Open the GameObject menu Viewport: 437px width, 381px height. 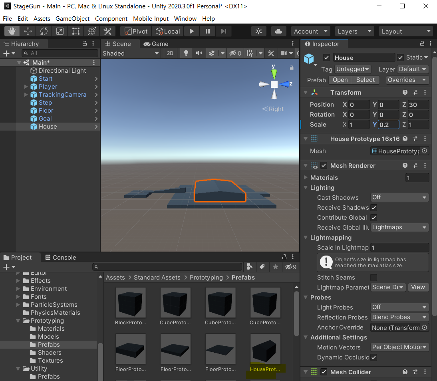click(72, 19)
